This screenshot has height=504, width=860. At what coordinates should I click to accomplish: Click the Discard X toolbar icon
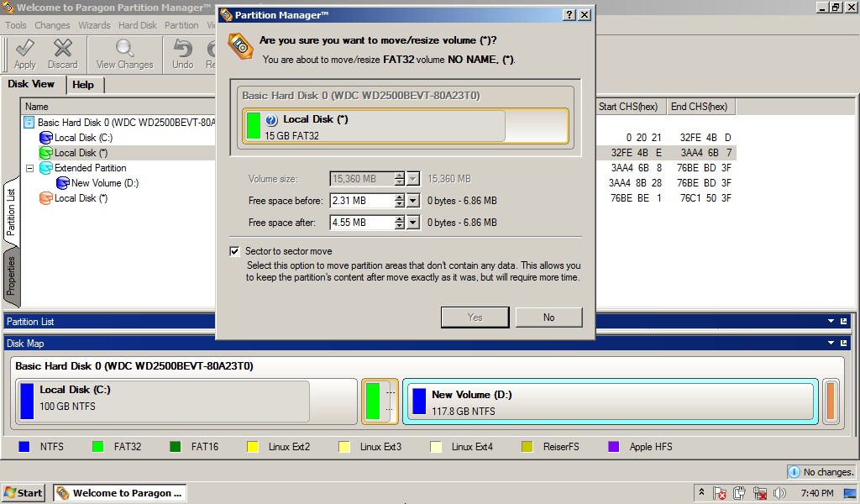(62, 48)
